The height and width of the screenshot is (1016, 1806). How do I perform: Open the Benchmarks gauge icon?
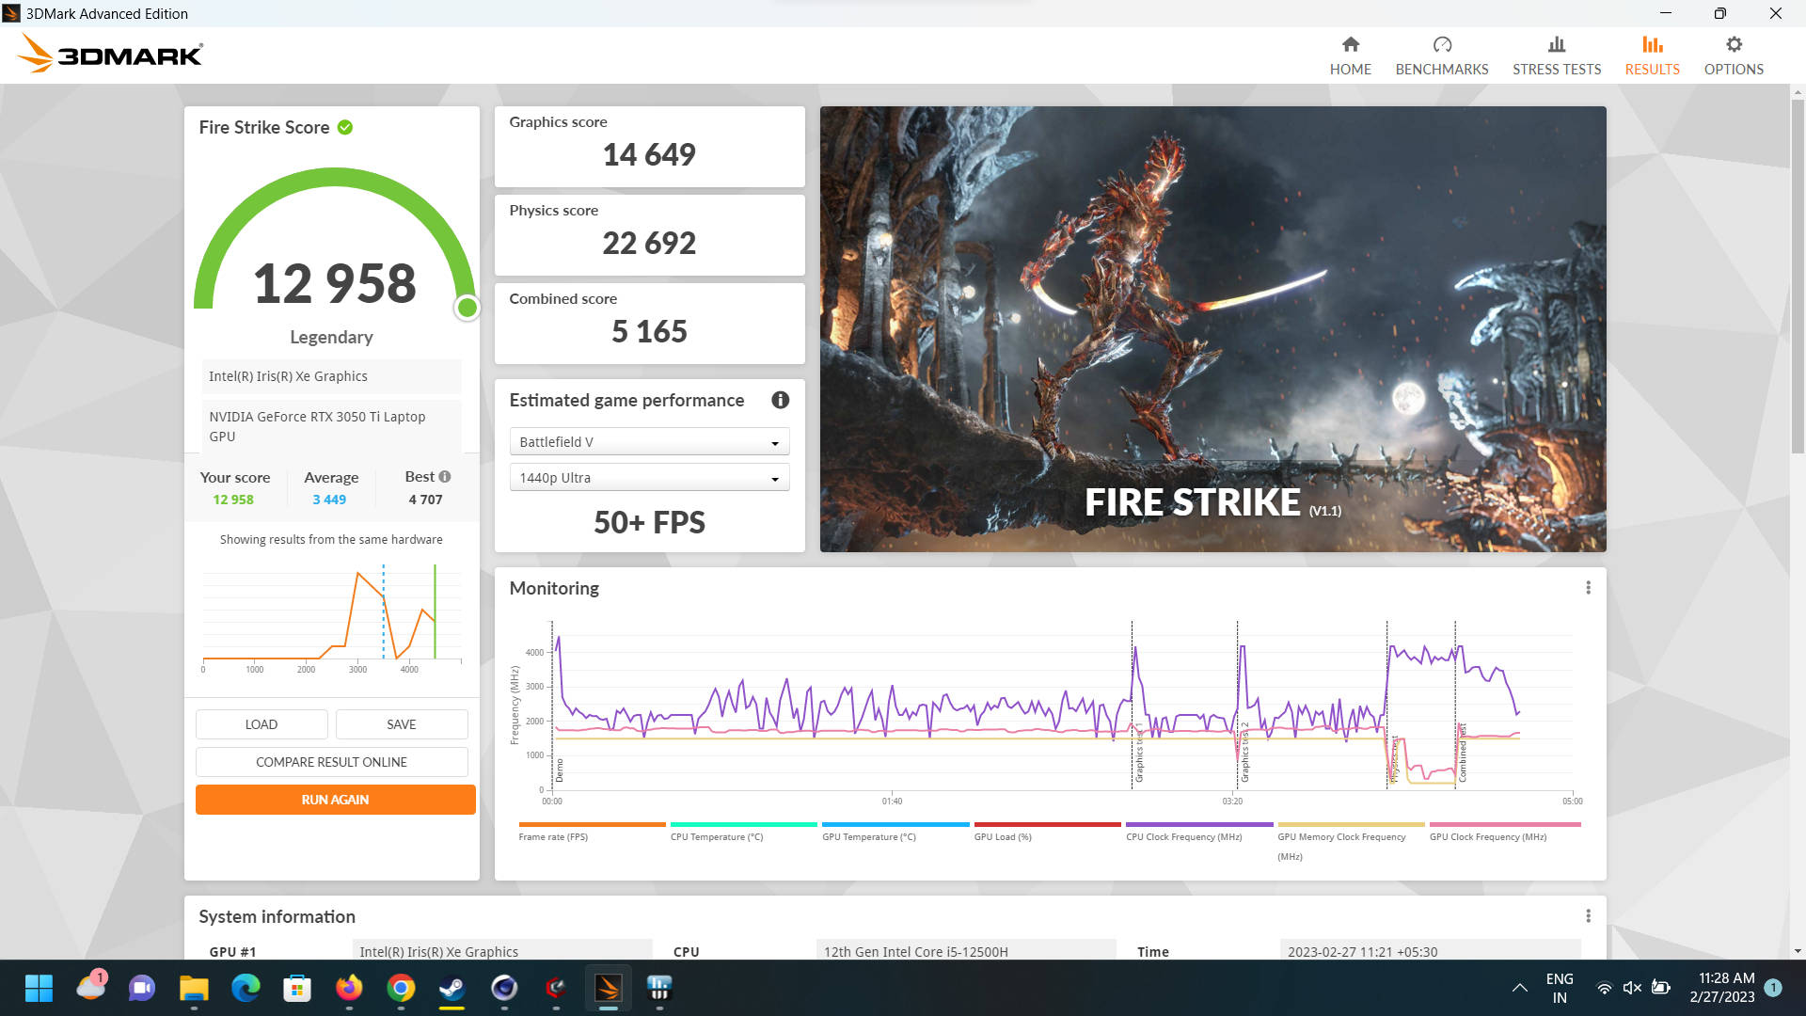point(1441,45)
